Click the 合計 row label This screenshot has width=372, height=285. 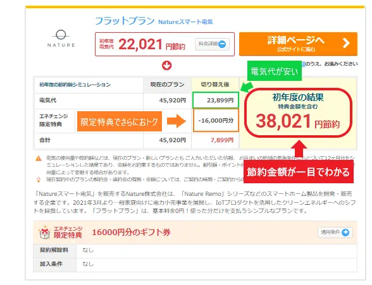(x=45, y=140)
